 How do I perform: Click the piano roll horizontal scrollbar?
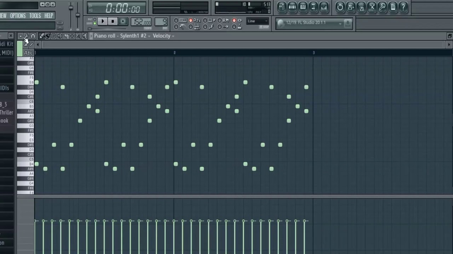point(243,45)
